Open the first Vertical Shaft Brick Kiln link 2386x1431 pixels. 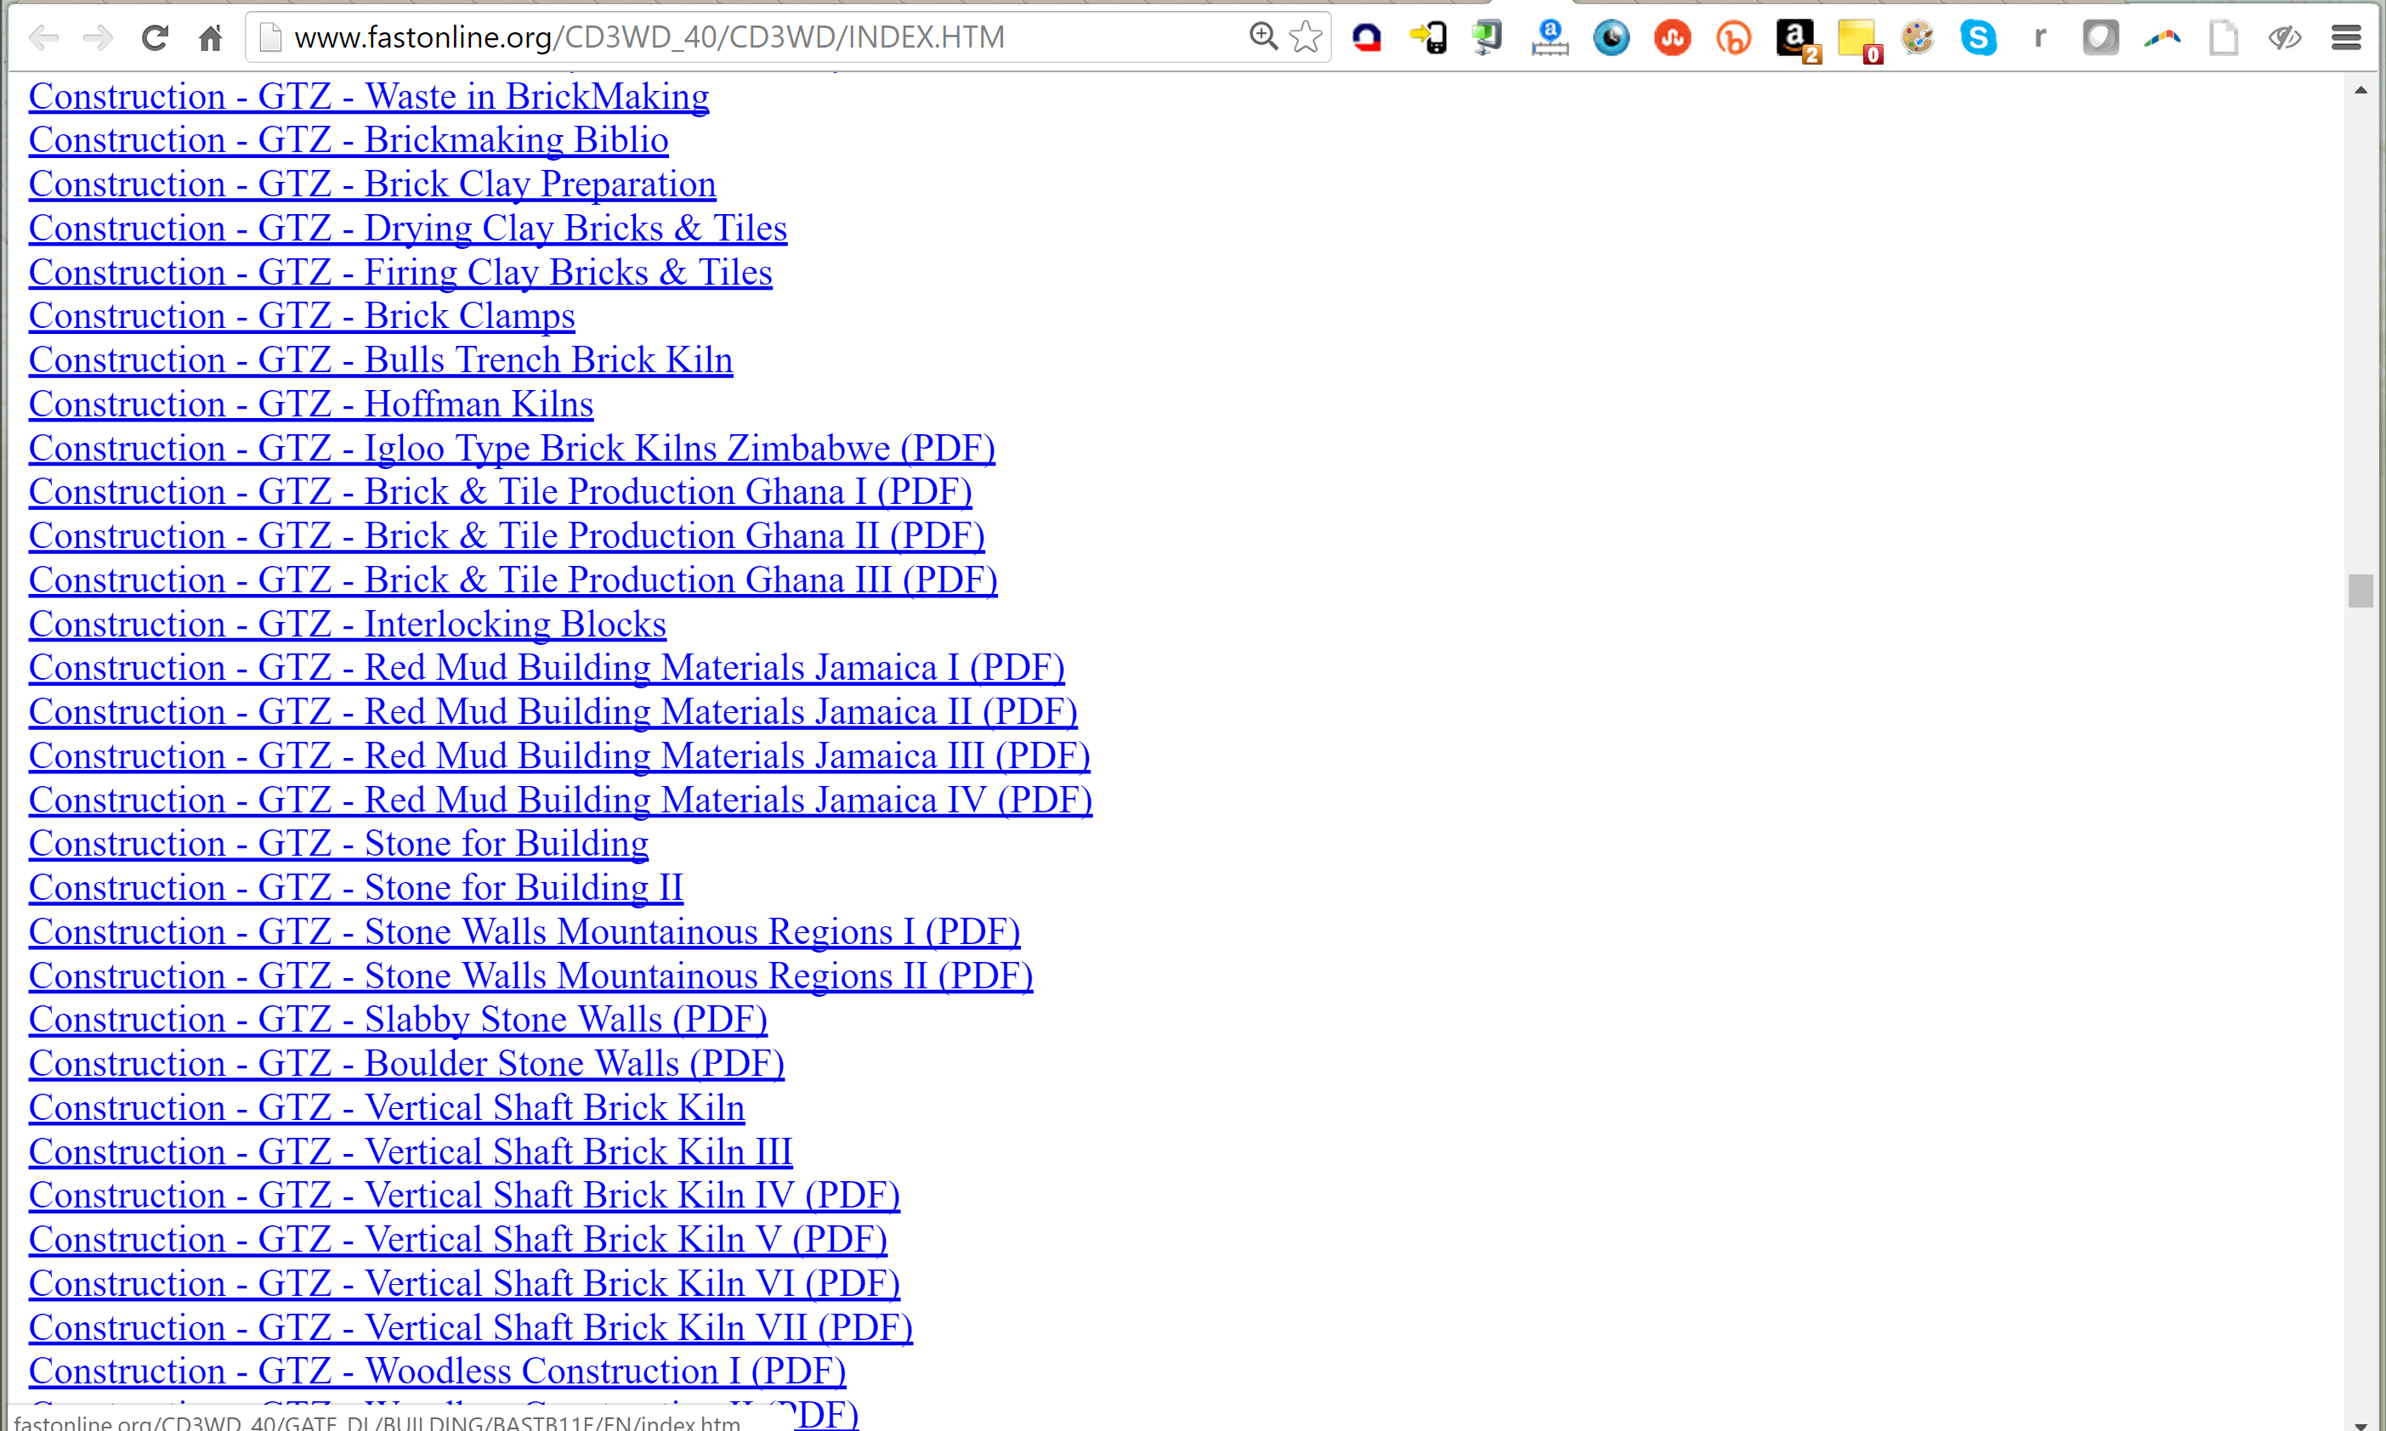coord(387,1108)
